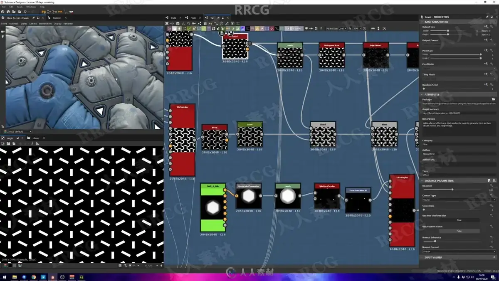Select the Transformation 2D node
The width and height of the screenshot is (499, 281).
[358, 200]
